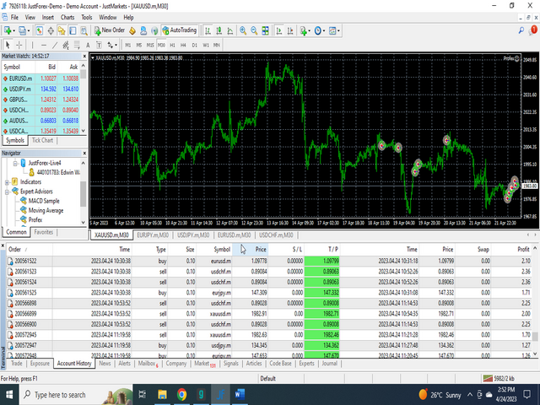This screenshot has height=405, width=540.
Task: Open the Indicators list icon
Action: [304, 30]
